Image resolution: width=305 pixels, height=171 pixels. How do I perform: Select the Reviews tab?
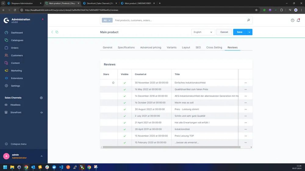(232, 47)
